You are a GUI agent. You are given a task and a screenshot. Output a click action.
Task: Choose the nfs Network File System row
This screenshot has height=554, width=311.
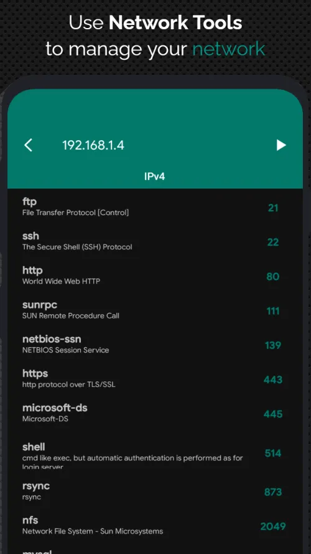click(155, 525)
